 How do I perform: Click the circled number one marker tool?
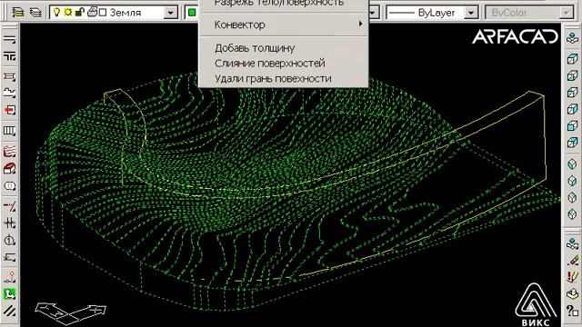pyautogui.click(x=10, y=240)
